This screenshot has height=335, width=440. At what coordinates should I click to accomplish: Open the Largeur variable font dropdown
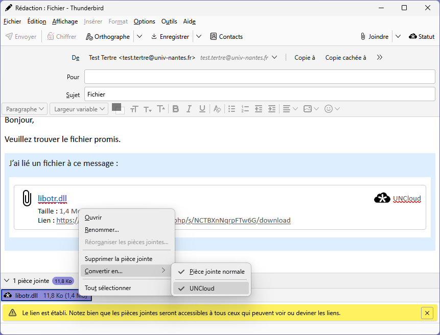pyautogui.click(x=78, y=109)
